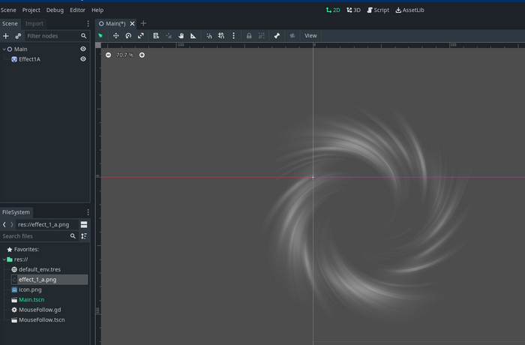Open the Project menu
The image size is (525, 345).
(31, 10)
